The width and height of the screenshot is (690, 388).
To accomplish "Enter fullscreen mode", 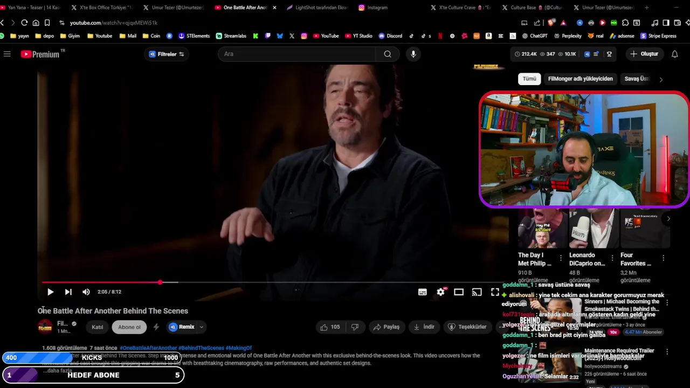I will pos(495,292).
